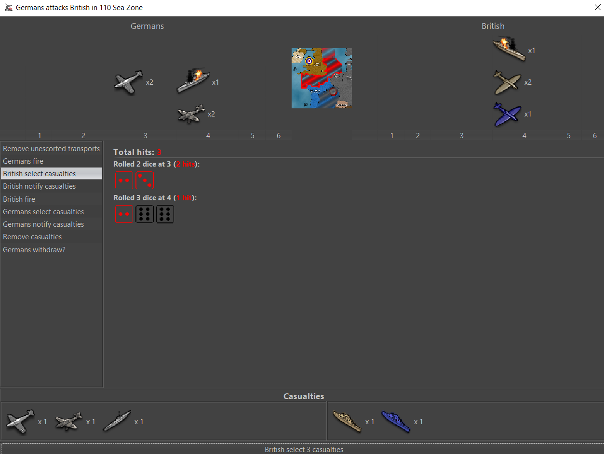Select the "Germans withdraw?" step
Screen dimensions: 604x454
34,250
